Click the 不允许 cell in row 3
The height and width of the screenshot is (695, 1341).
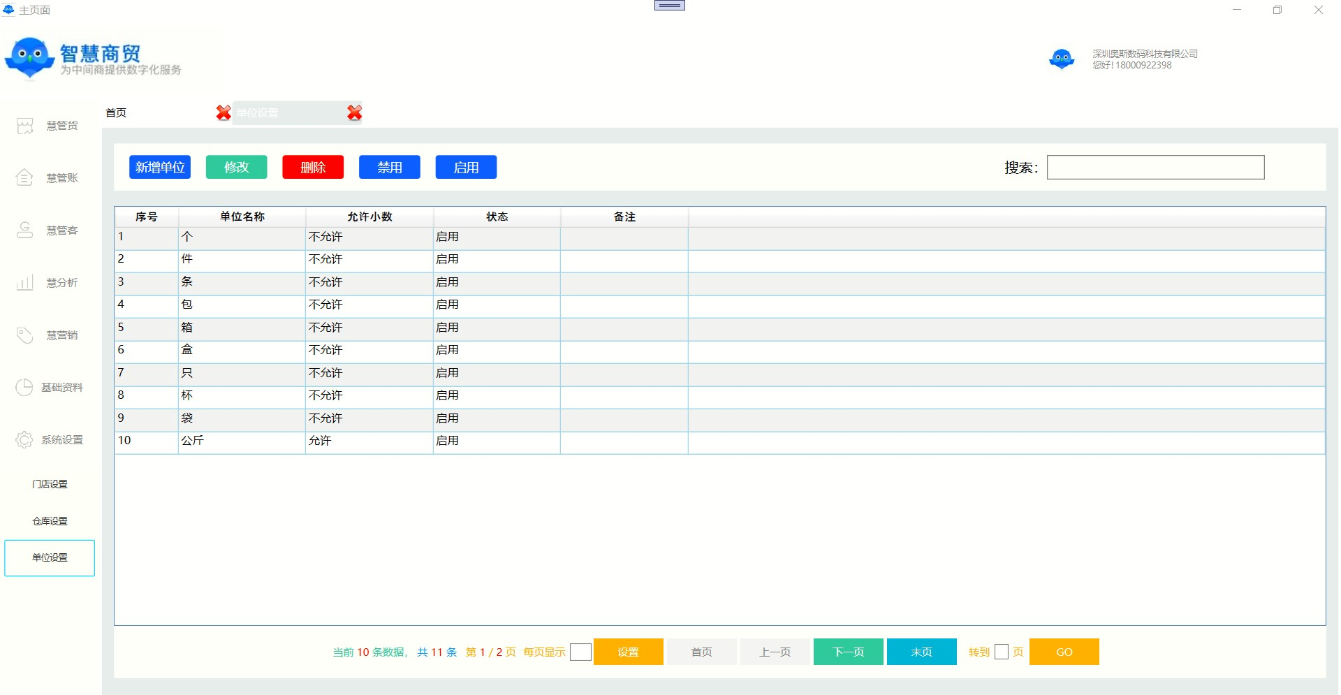[x=369, y=284]
